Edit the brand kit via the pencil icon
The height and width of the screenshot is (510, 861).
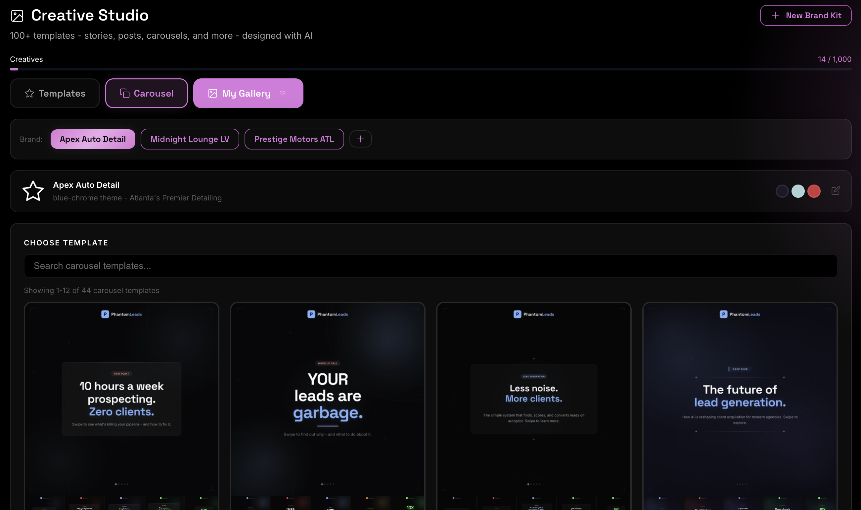pyautogui.click(x=836, y=191)
